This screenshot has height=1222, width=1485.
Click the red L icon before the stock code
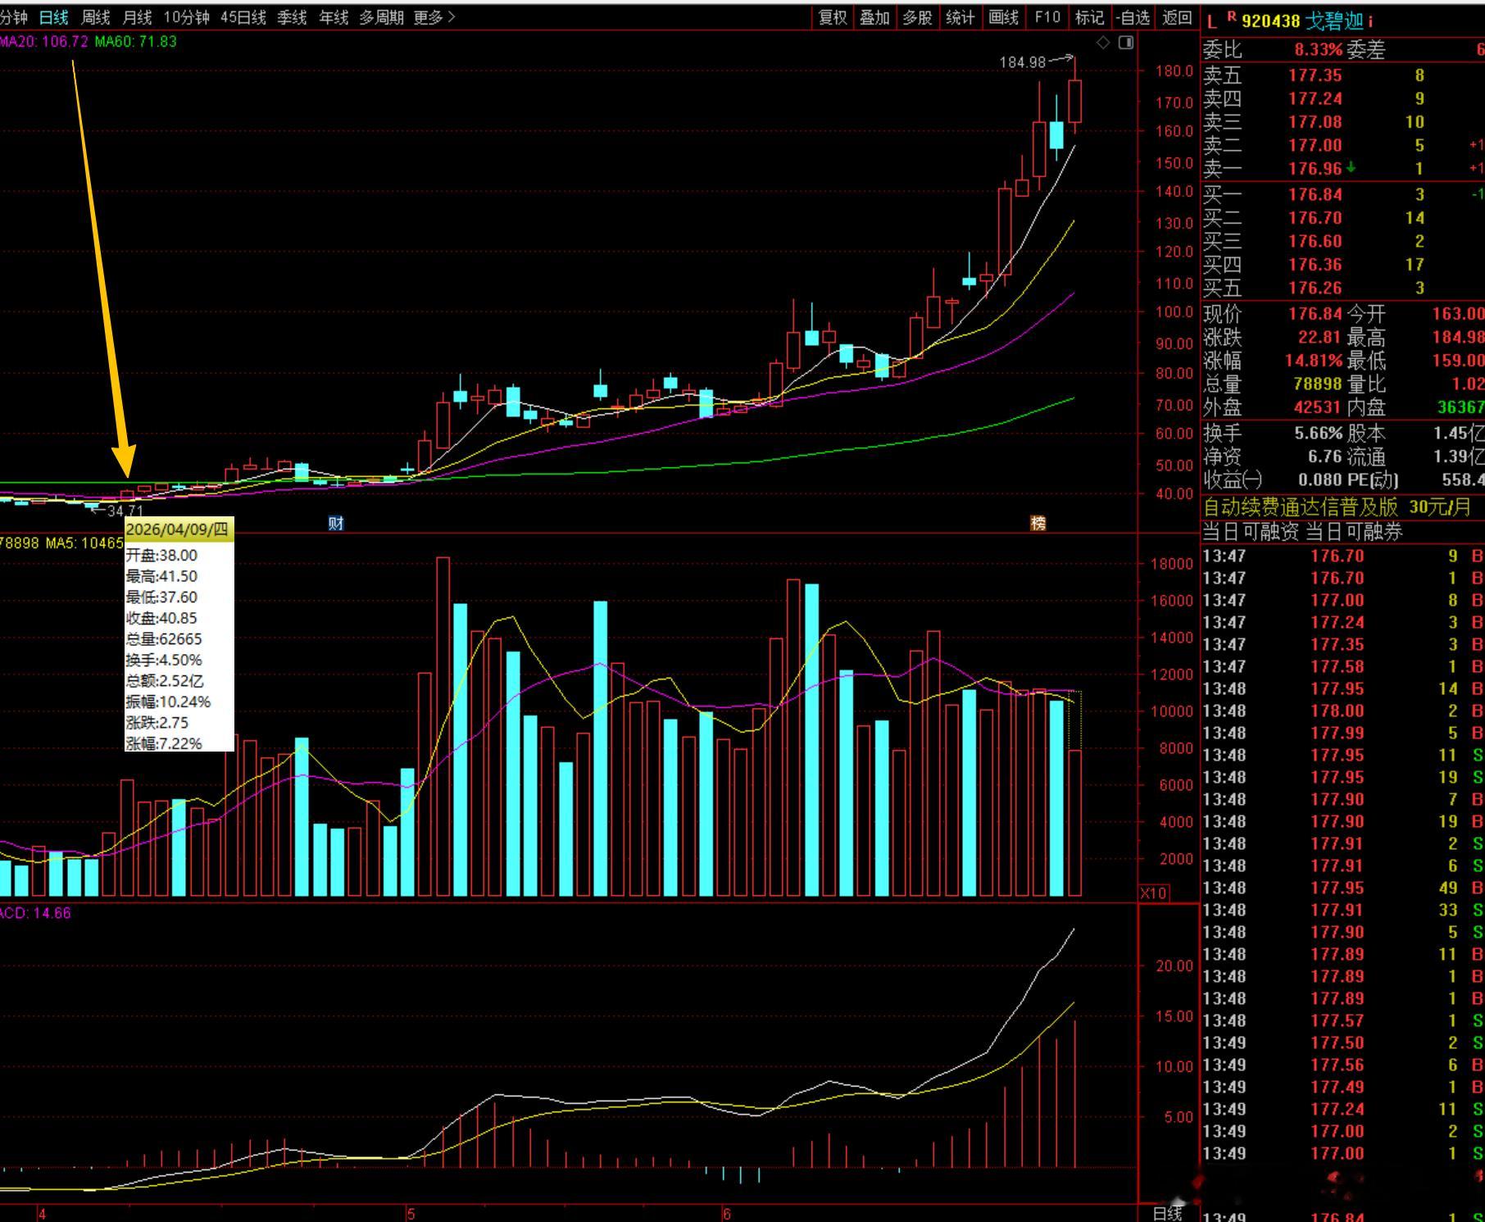pos(1212,21)
